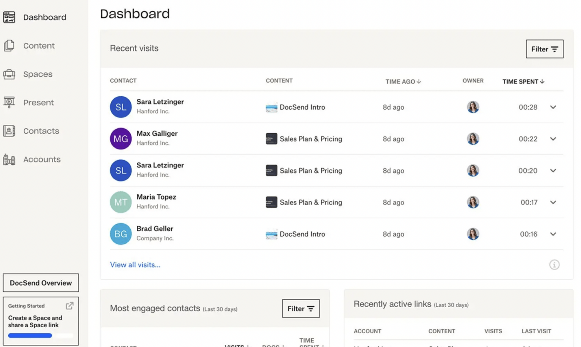This screenshot has height=347, width=581.
Task: Click VISITS header in Recently active links
Action: [493, 331]
